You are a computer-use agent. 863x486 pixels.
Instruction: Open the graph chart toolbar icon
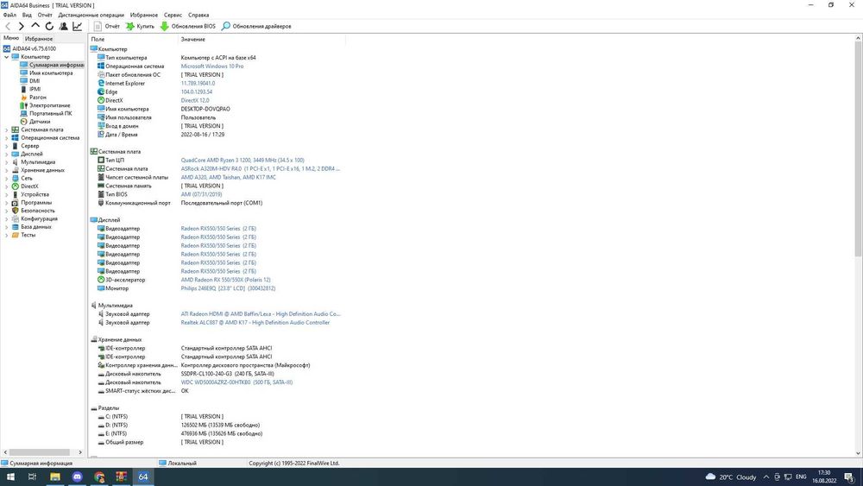tap(77, 26)
